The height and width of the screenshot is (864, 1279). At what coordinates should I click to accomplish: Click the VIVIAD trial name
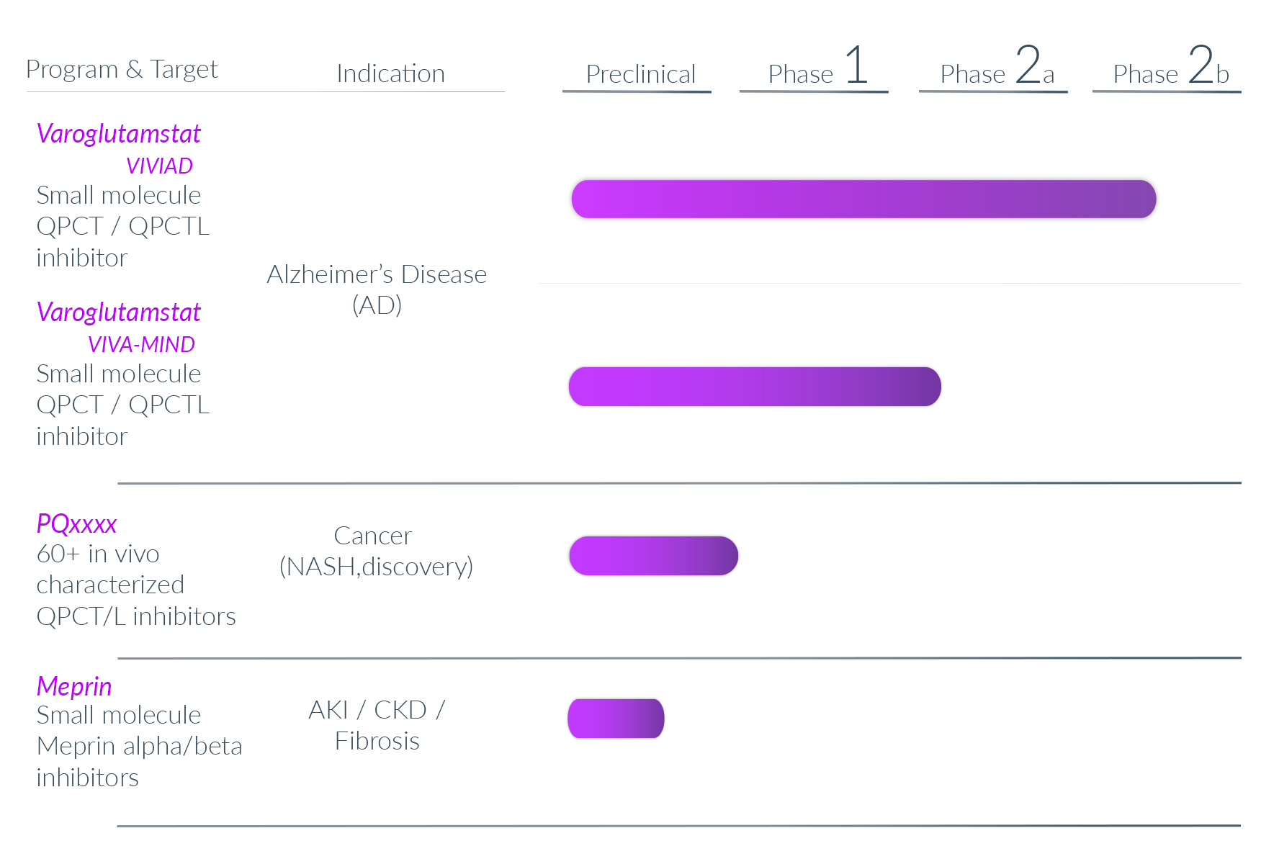click(x=159, y=166)
